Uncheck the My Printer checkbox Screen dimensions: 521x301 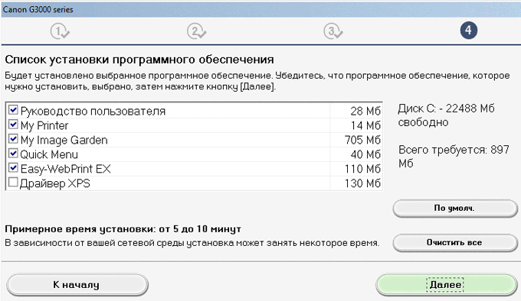coord(13,125)
